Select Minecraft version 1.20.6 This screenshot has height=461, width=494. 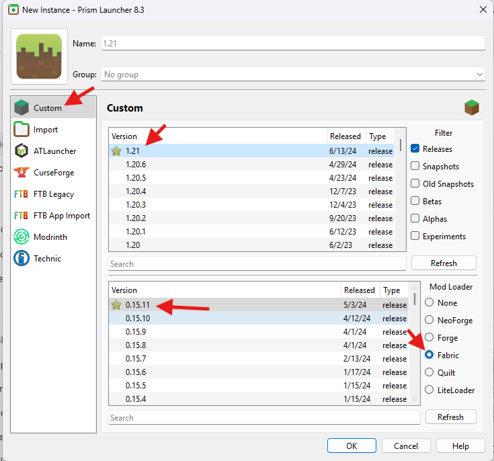[x=252, y=165]
